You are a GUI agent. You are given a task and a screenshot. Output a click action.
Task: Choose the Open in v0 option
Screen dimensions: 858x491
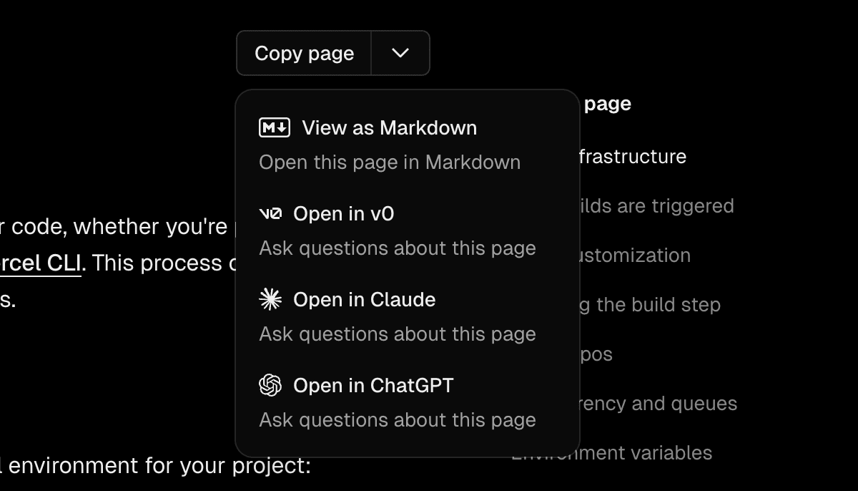(343, 213)
